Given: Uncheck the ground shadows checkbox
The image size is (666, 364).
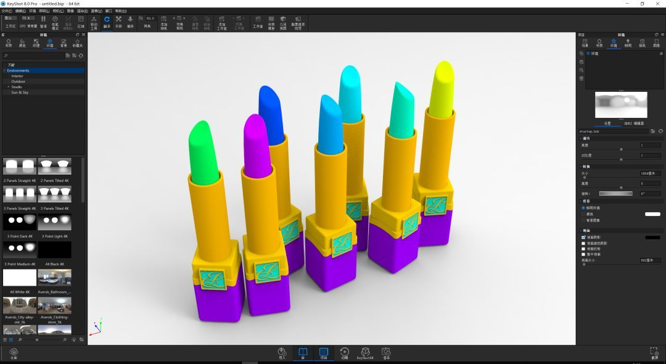Looking at the screenshot, I should [584, 237].
